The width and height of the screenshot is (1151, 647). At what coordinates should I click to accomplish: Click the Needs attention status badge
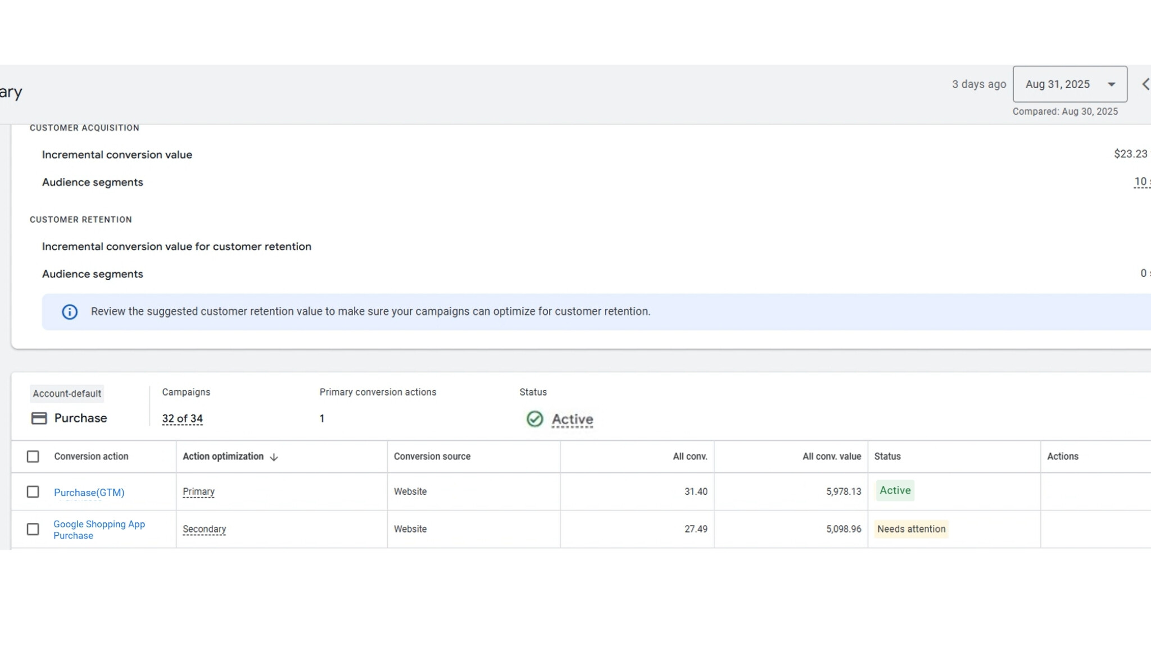point(911,529)
